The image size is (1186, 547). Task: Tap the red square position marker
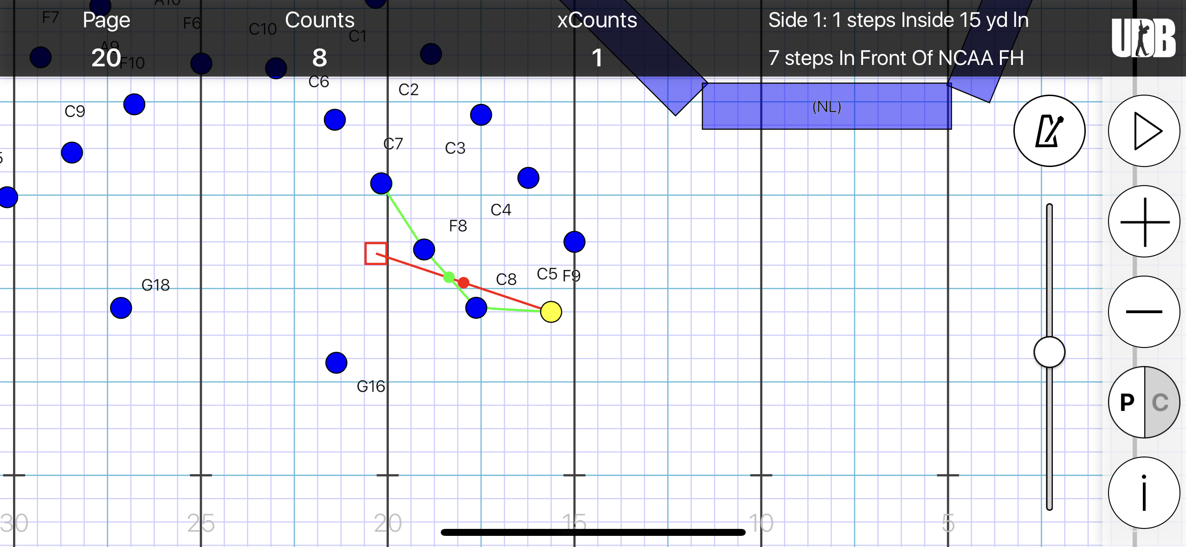coord(376,254)
